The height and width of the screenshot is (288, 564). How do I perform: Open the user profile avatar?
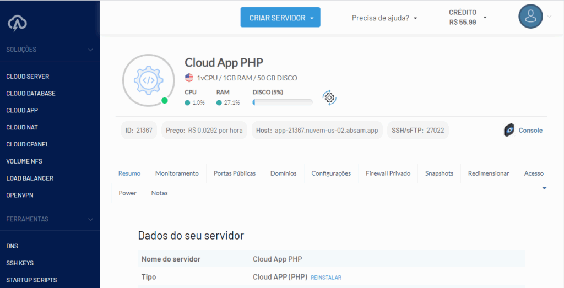[530, 17]
